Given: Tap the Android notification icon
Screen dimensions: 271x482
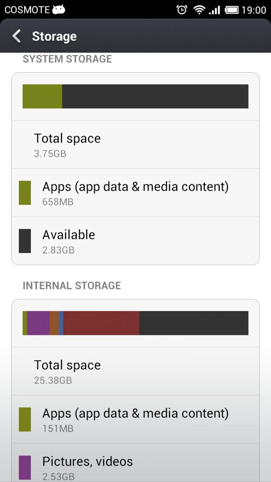Looking at the screenshot, I should (59, 10).
